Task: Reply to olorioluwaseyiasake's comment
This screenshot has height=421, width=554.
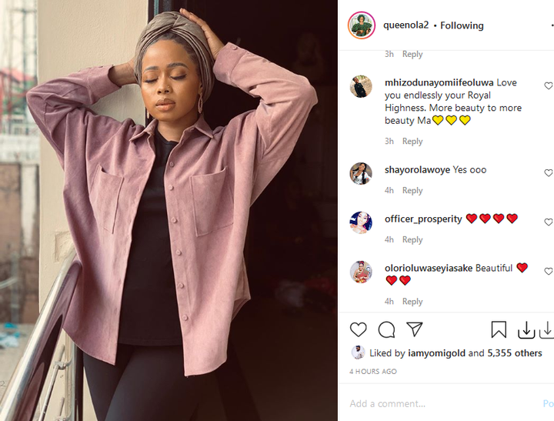Action: click(x=412, y=302)
